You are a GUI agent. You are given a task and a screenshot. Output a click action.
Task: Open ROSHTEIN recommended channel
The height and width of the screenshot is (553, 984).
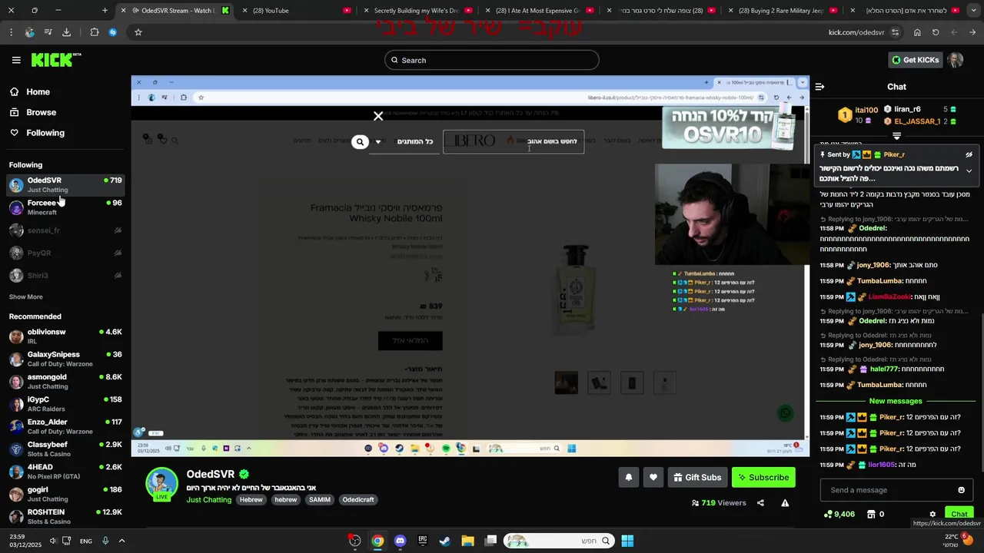click(x=65, y=516)
